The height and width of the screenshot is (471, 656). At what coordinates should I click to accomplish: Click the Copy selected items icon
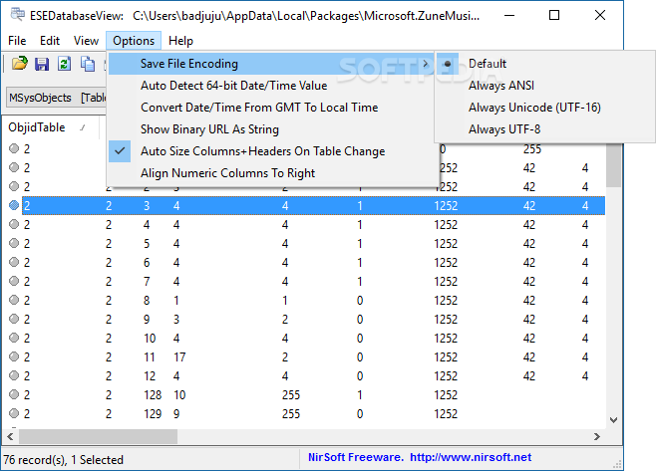(x=88, y=64)
